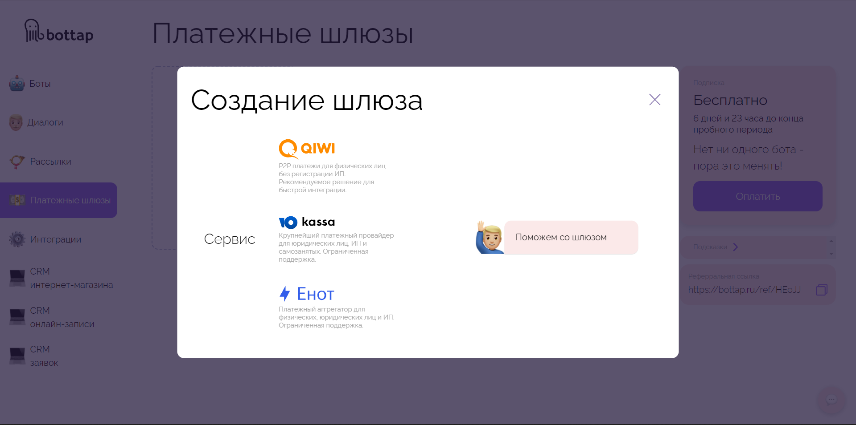This screenshot has width=856, height=425.
Task: Go to the Боты menu item
Action: [40, 84]
